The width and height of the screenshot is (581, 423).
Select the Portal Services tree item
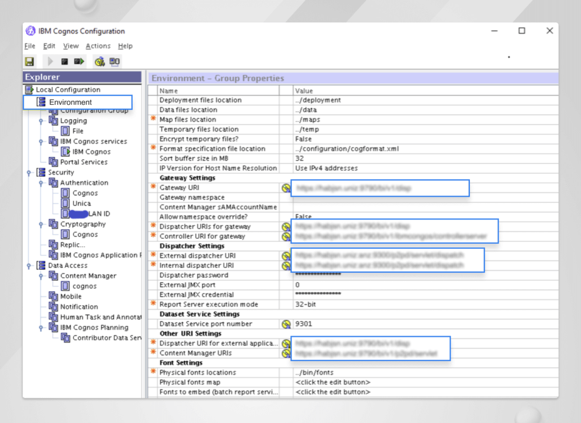coord(83,162)
